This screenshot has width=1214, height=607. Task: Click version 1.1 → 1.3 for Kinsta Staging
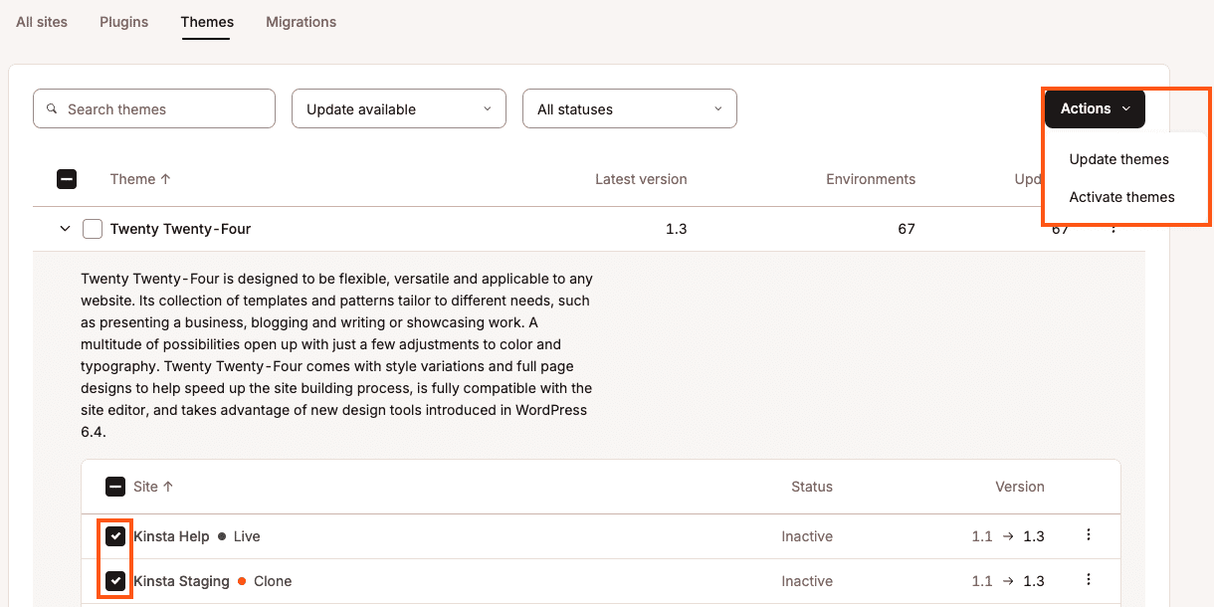pos(1008,581)
